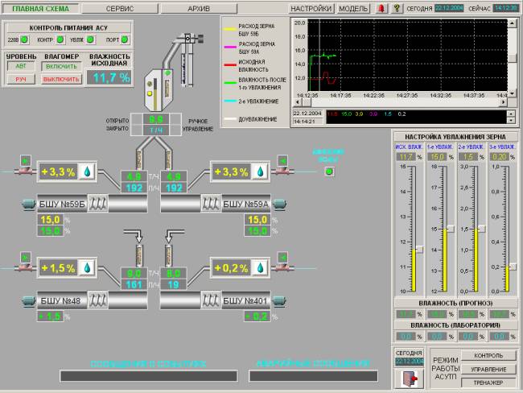This screenshot has width=523, height=393.
Task: Click the ИСХ. ВЛАЖ. slider handle
Action: [x=419, y=249]
